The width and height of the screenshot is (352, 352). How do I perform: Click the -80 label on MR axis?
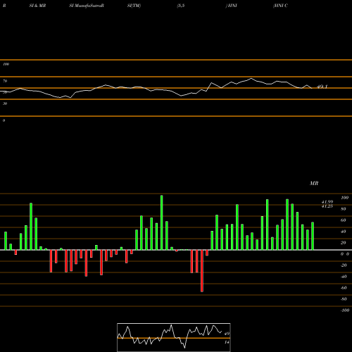coord(344,299)
